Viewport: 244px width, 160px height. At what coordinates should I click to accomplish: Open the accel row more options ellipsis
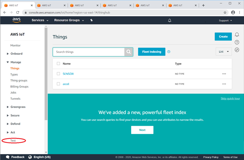(x=224, y=84)
